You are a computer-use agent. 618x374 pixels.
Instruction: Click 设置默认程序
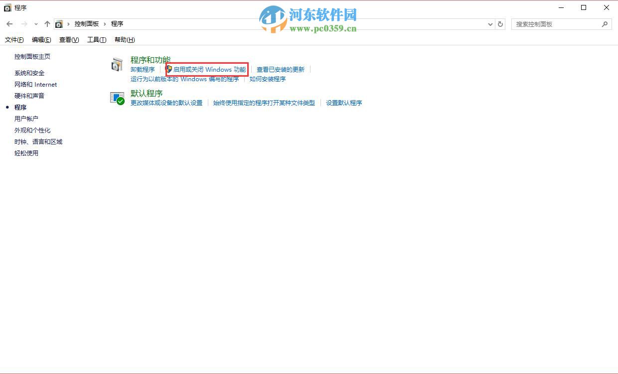tap(344, 103)
